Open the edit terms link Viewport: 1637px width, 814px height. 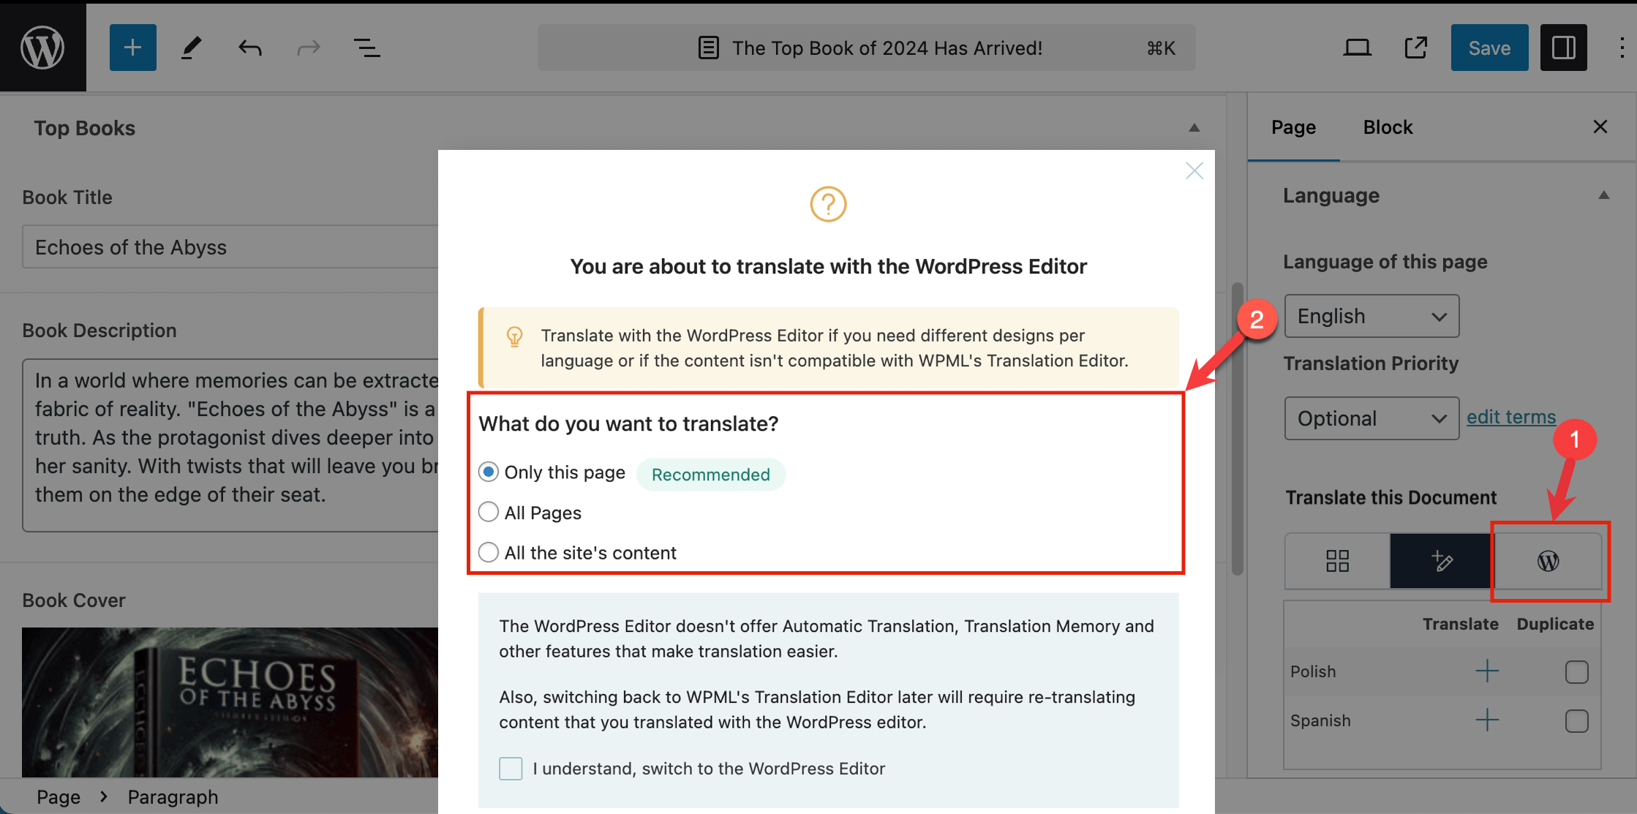1510,417
